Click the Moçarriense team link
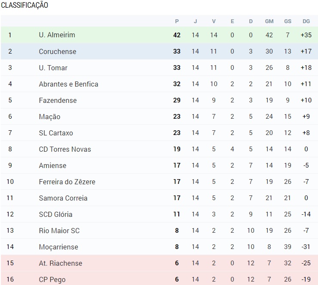Viewport: 318px width, 285px height. point(58,247)
